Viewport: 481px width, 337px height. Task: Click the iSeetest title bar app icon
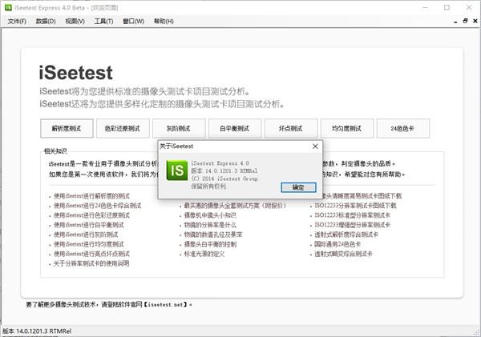[x=8, y=7]
